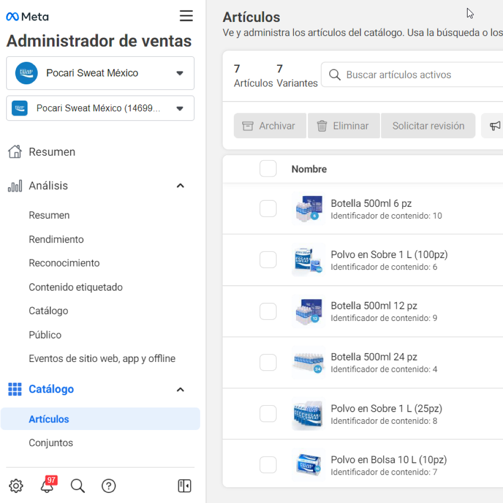
Task: Open the help question mark icon
Action: pyautogui.click(x=109, y=486)
